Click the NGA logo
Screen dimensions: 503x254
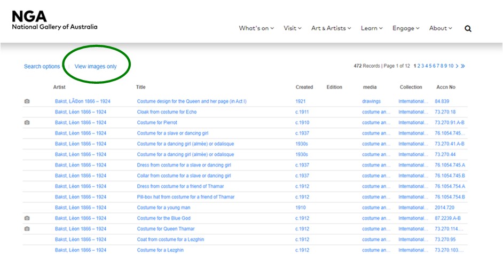[x=54, y=20]
